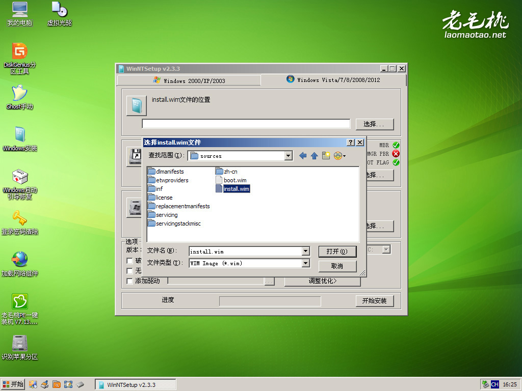Go up one folder level
The height and width of the screenshot is (391, 522).
click(x=314, y=156)
